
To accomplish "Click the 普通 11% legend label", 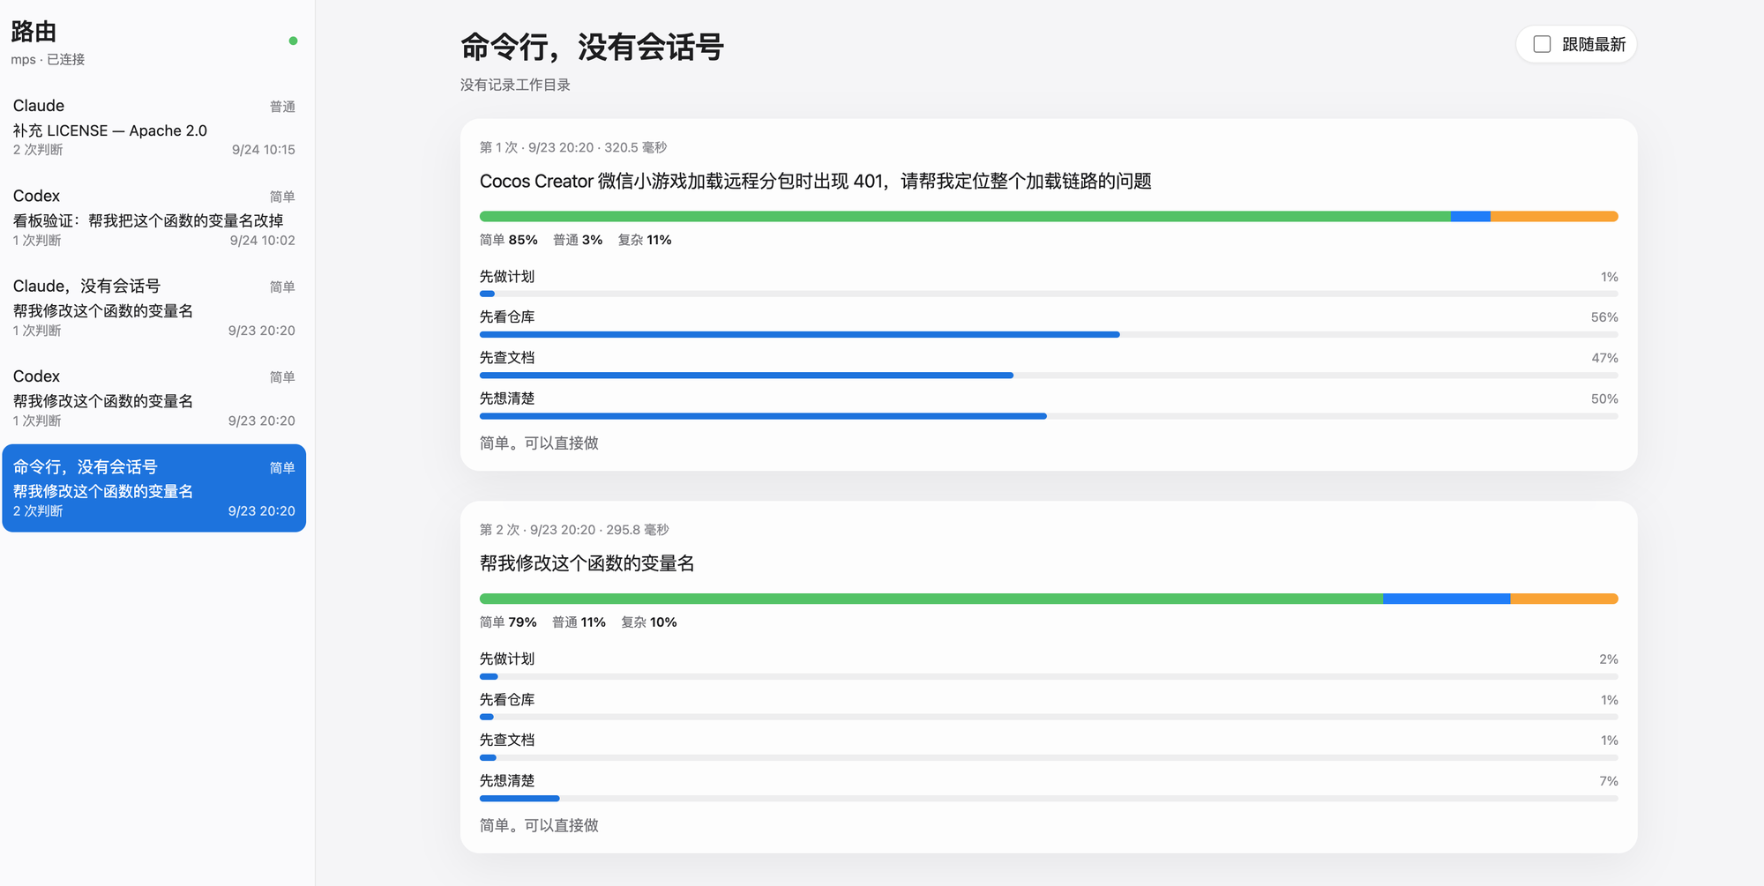I will (x=579, y=622).
